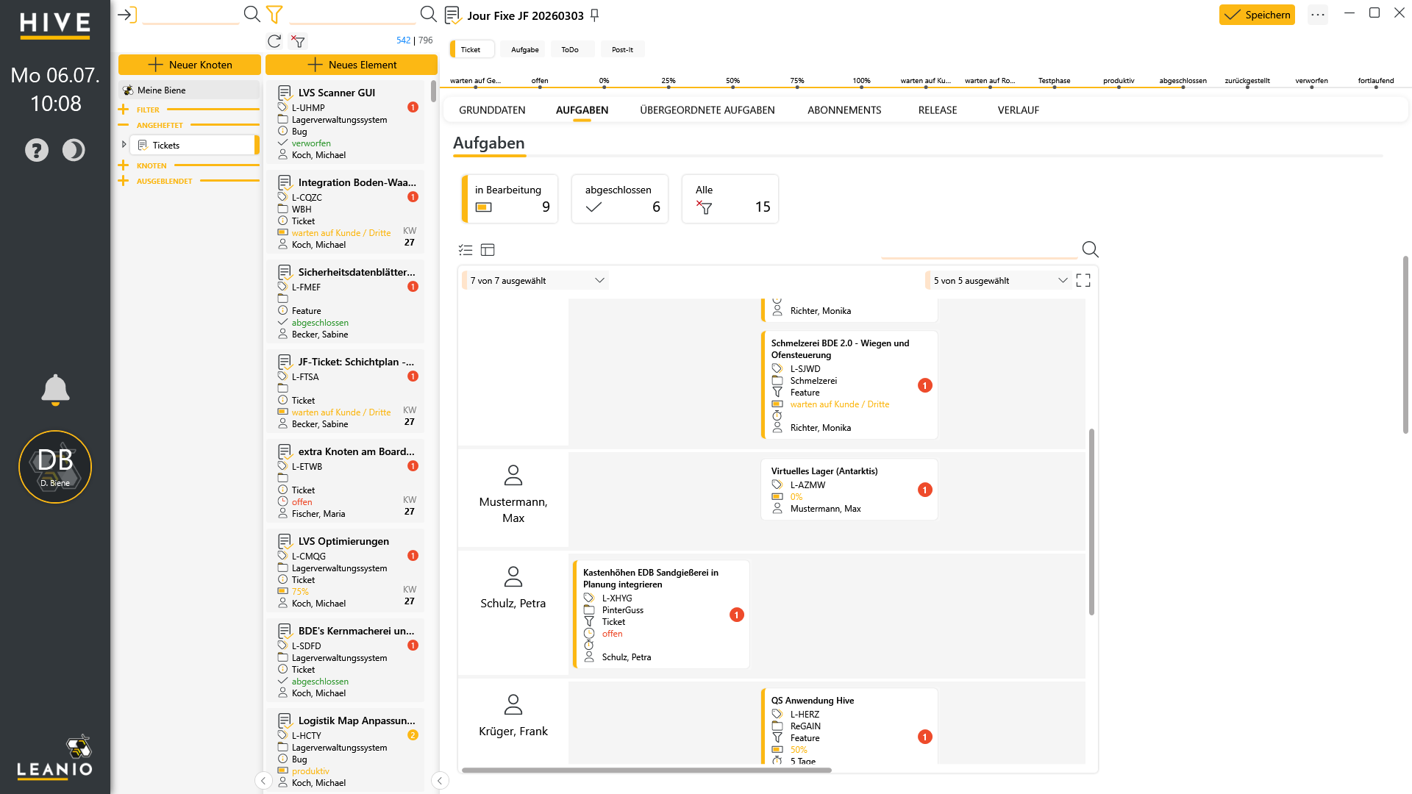Open the '5 von 5 ausgewählt' dropdown

coord(998,280)
